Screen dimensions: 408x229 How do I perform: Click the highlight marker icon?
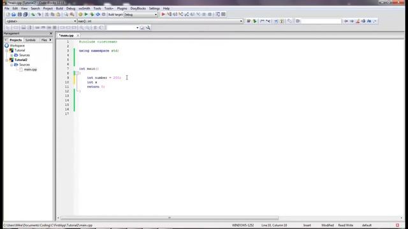358,21
